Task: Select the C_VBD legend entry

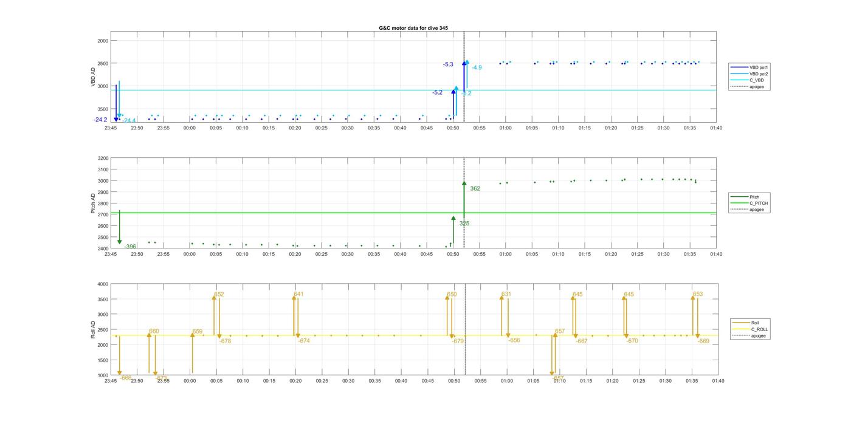Action: pos(749,80)
